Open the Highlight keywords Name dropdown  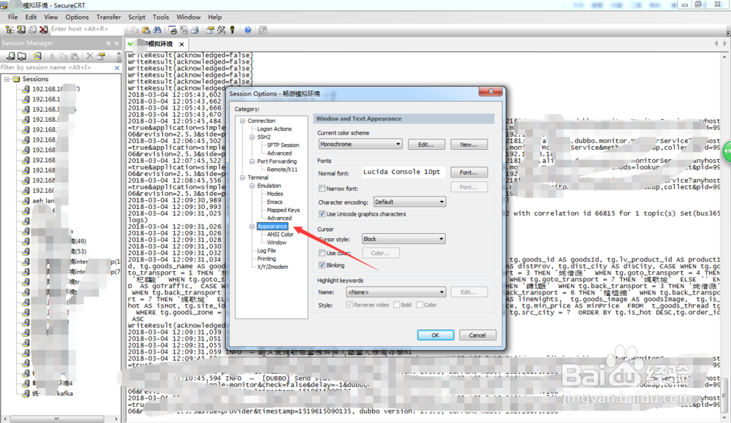tap(395, 292)
